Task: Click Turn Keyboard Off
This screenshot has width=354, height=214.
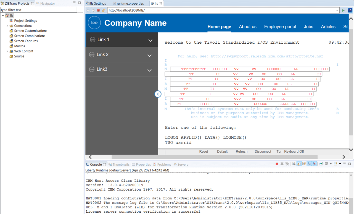Action: point(290,152)
